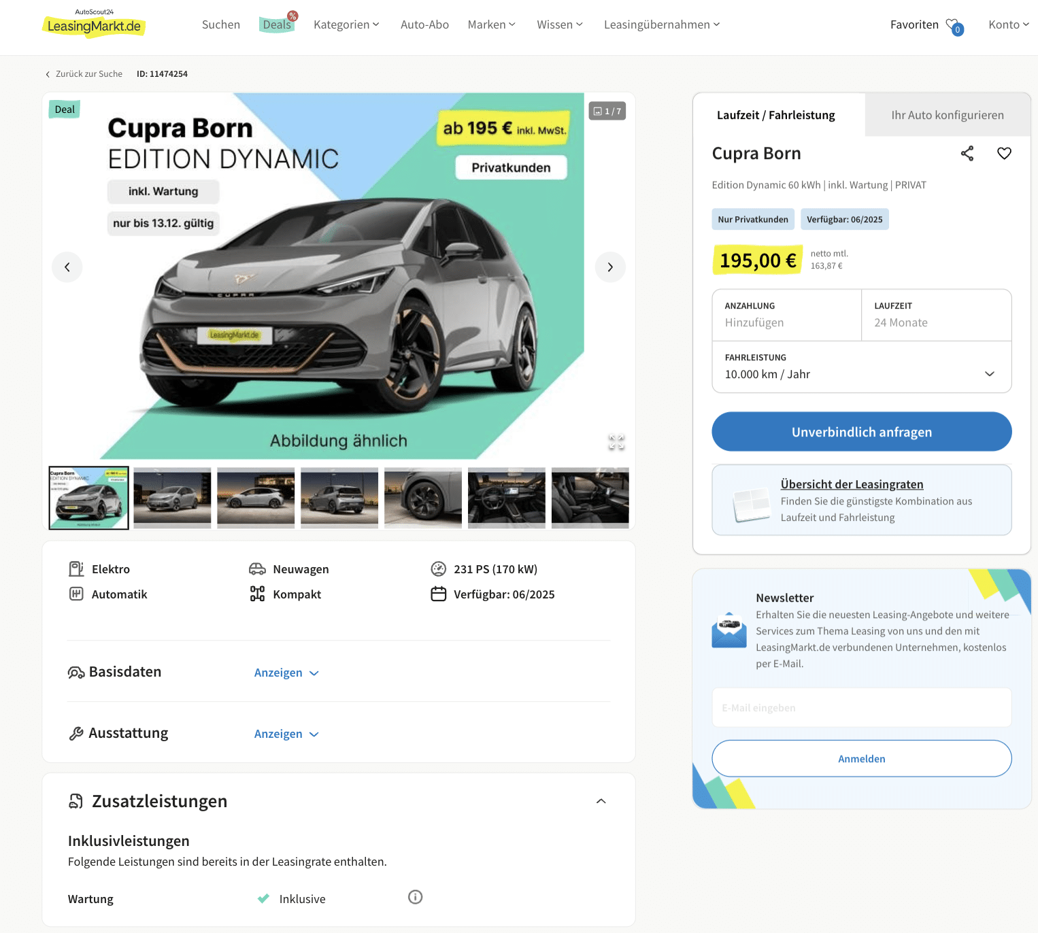Click the Anmelden newsletter button
The width and height of the screenshot is (1038, 933).
[861, 758]
